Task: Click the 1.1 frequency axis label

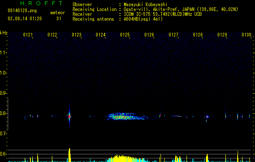Action: (x=3, y=53)
